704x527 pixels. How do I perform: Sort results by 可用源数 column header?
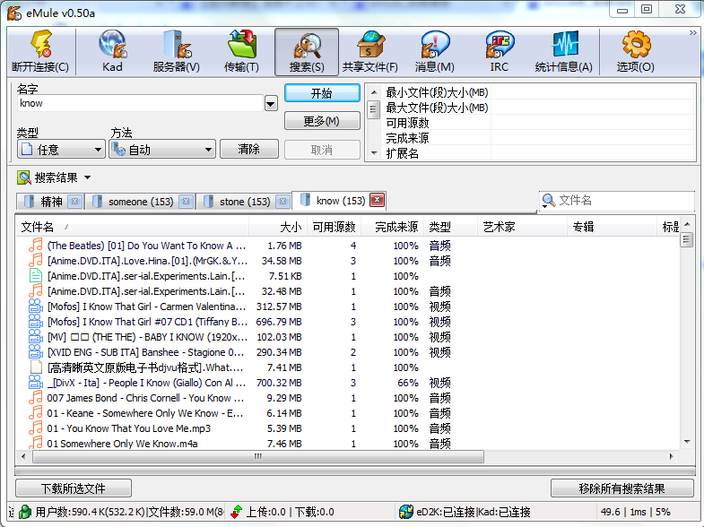coord(334,227)
